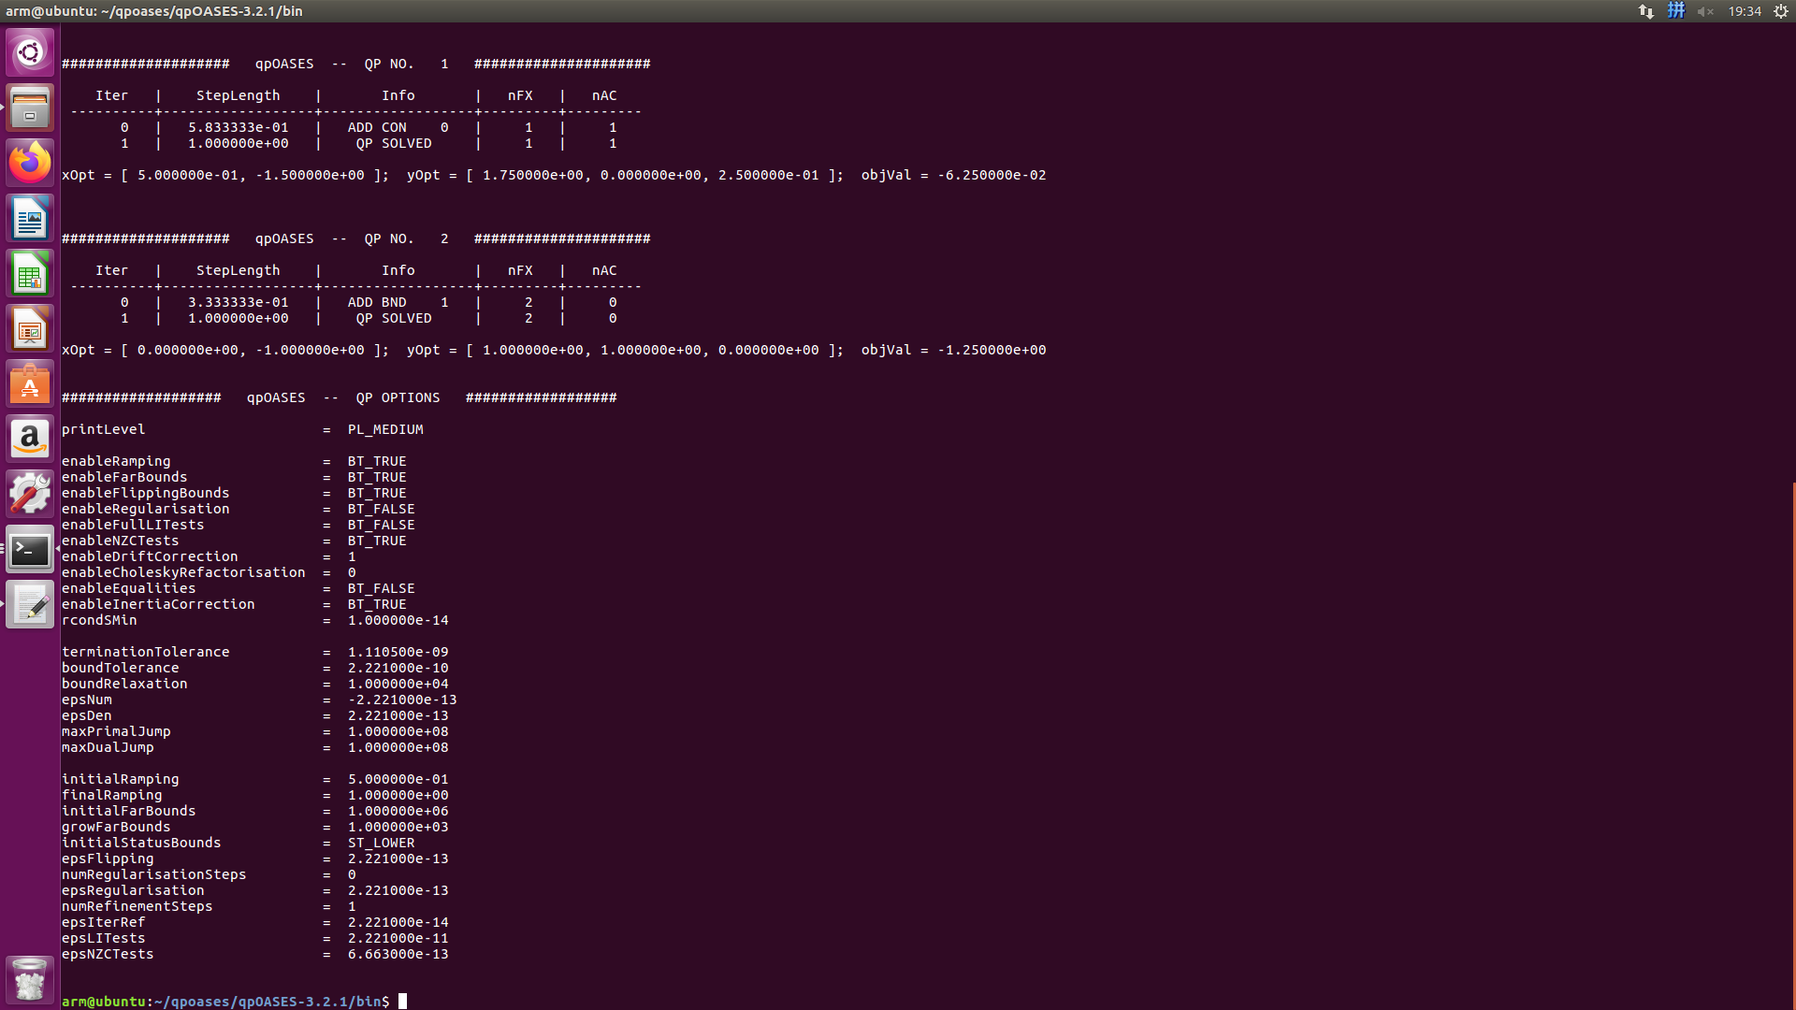
Task: Click the terminal window title in top bar
Action: 154,11
